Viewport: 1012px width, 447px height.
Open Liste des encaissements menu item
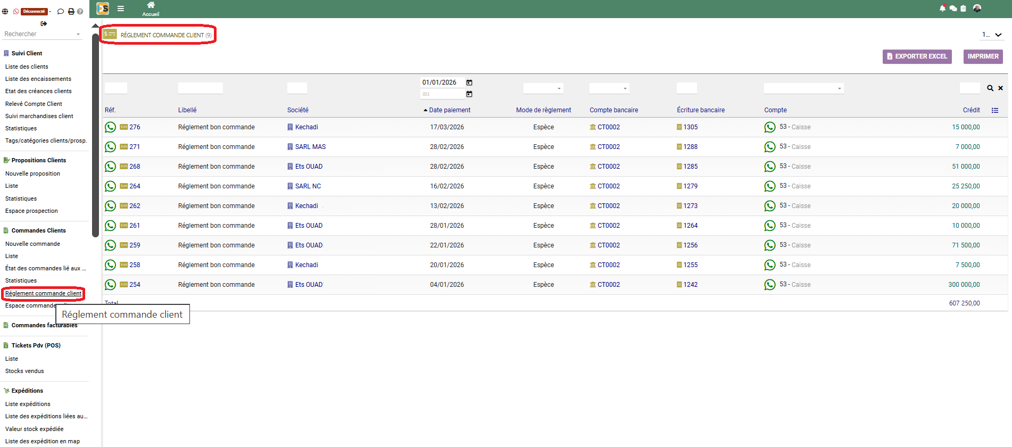(x=38, y=79)
